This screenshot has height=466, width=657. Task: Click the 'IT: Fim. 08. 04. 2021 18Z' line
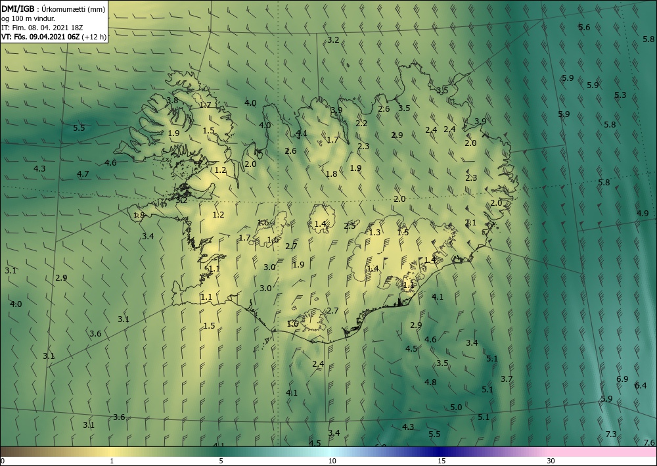tap(42, 28)
